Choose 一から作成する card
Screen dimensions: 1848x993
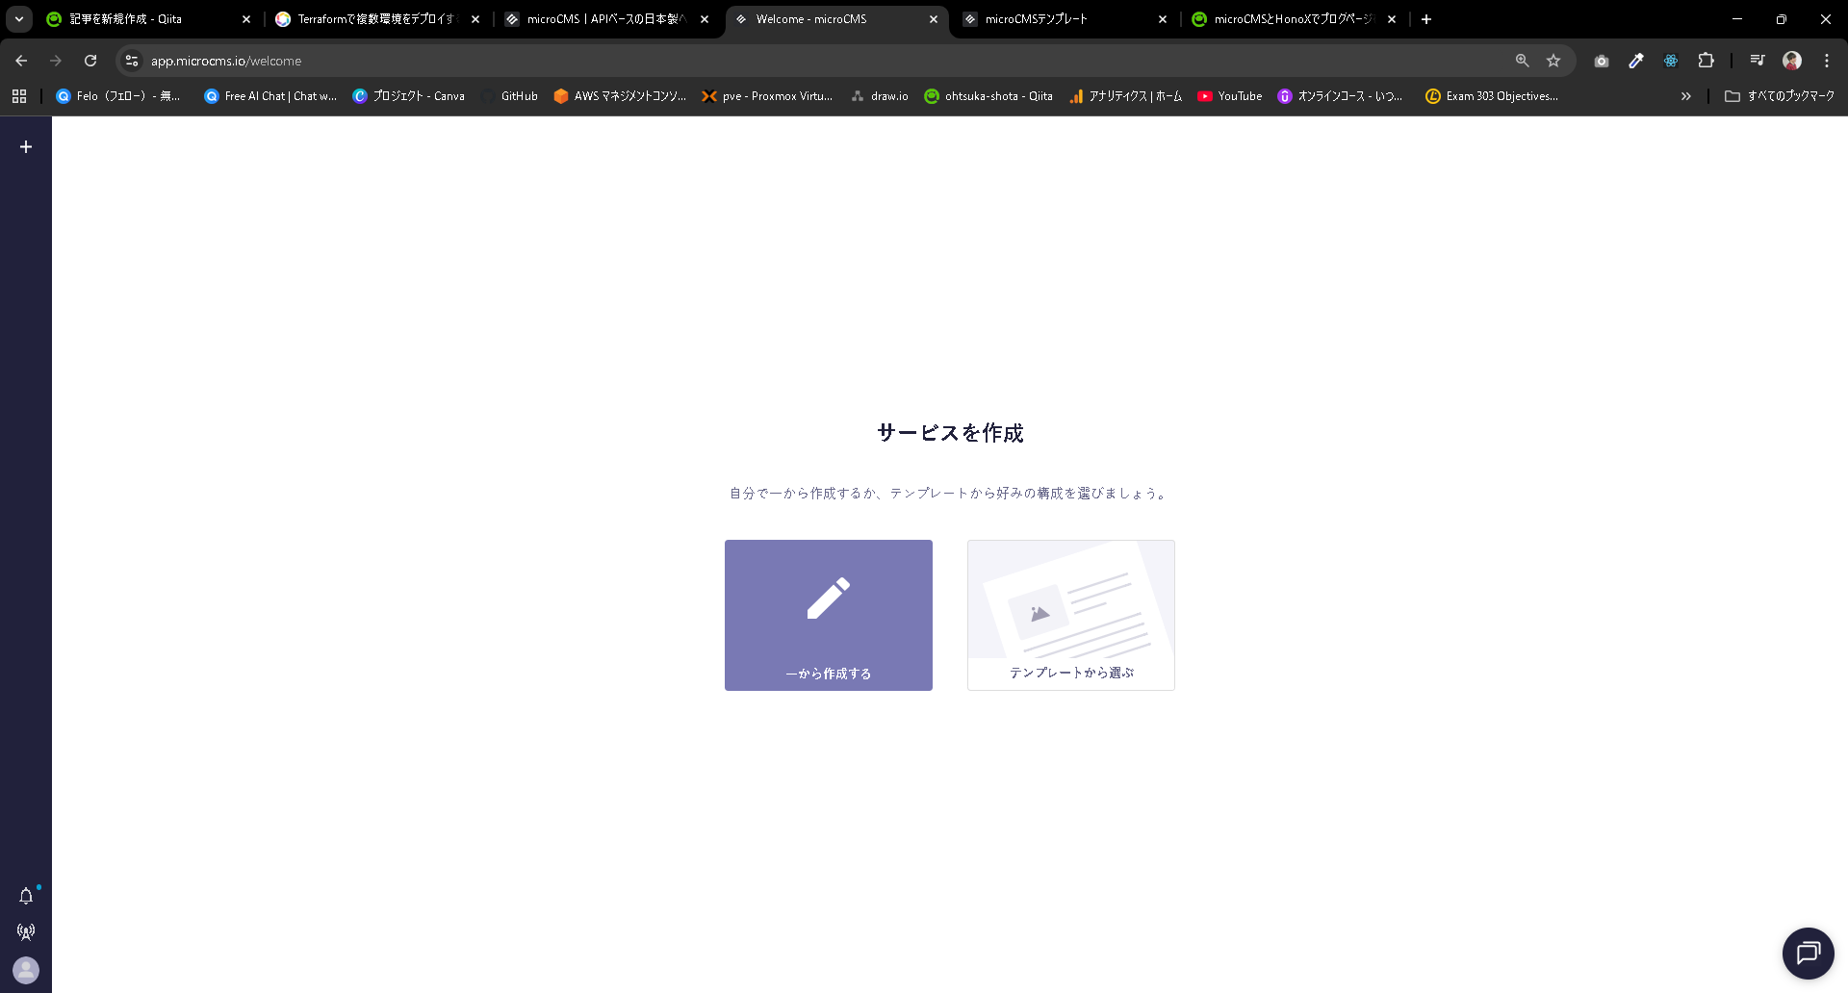(x=829, y=615)
